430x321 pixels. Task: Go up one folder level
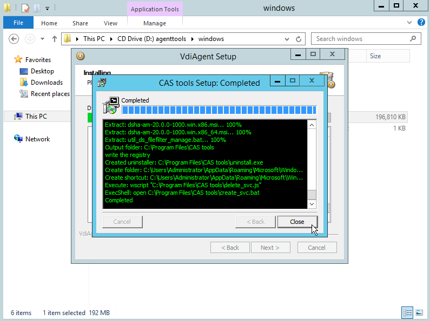click(x=54, y=39)
